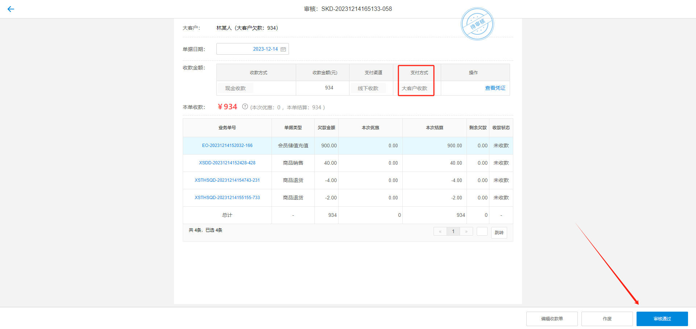Screen dimensions: 696x329
Task: Open the calendar icon in date field
Action: point(283,49)
